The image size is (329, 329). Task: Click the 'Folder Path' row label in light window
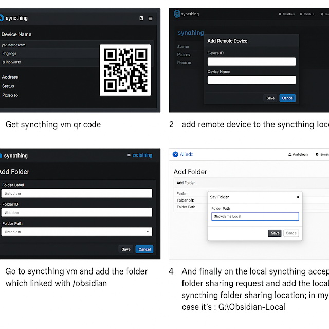coord(186,207)
